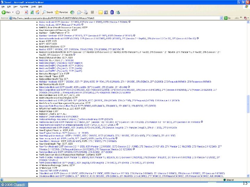Click the info icon after Nebraska Medicaid line

pos(202,122)
